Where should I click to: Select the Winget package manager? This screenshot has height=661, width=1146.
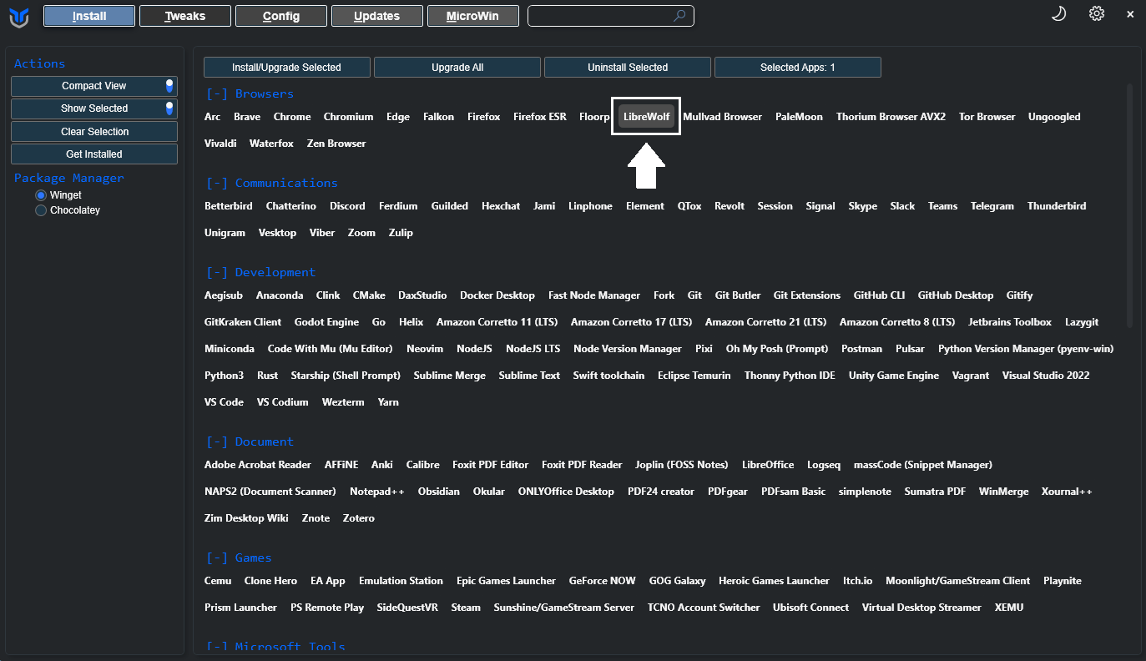coord(41,195)
